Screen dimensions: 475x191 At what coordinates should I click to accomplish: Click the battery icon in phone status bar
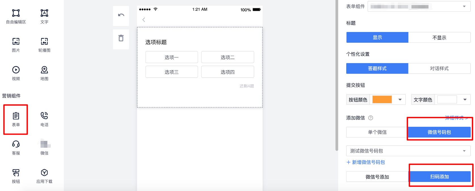(257, 10)
